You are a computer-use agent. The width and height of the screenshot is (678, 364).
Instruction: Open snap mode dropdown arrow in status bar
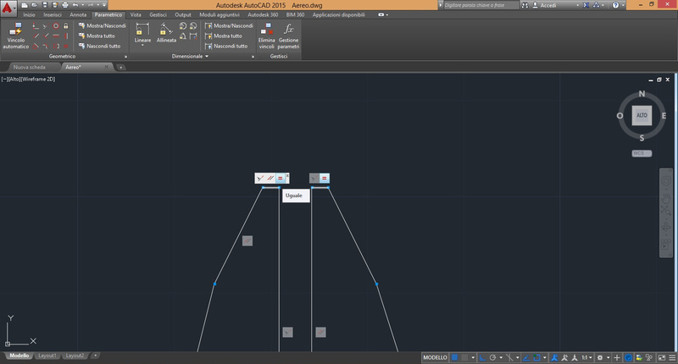click(473, 357)
